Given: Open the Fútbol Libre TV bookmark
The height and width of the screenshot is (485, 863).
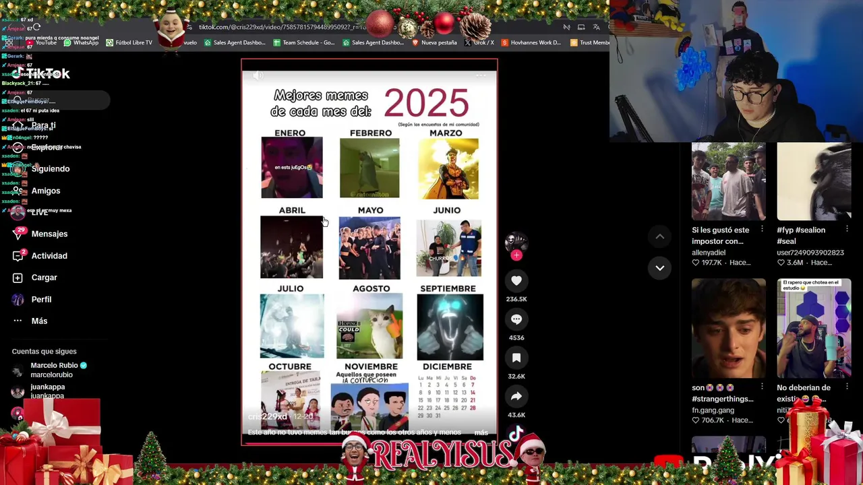Looking at the screenshot, I should click(129, 42).
